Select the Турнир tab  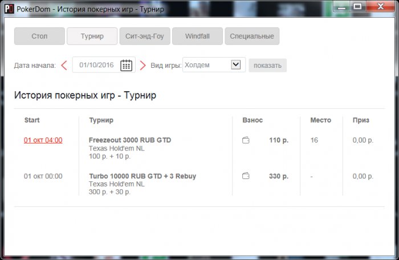pos(92,36)
